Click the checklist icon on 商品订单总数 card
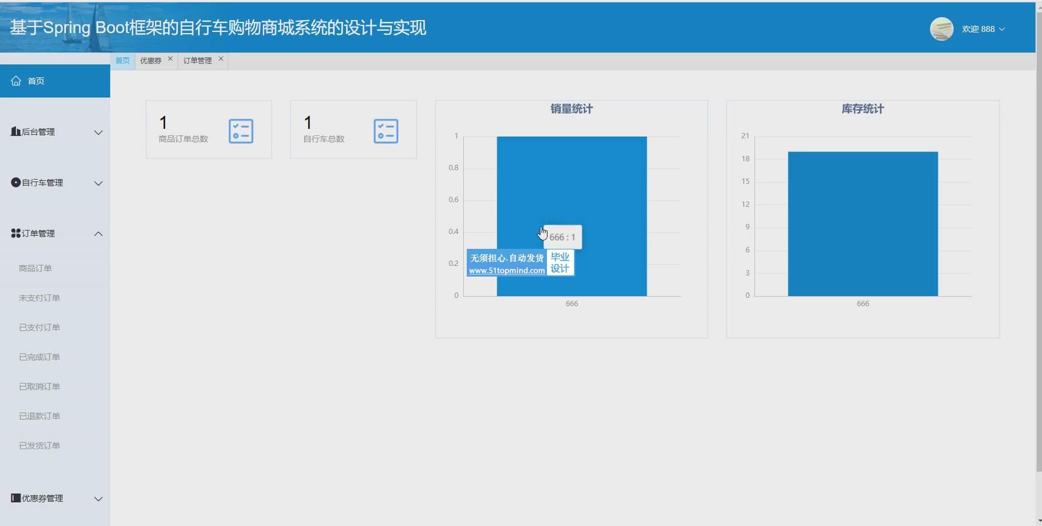Viewport: 1042px width, 526px height. [240, 131]
